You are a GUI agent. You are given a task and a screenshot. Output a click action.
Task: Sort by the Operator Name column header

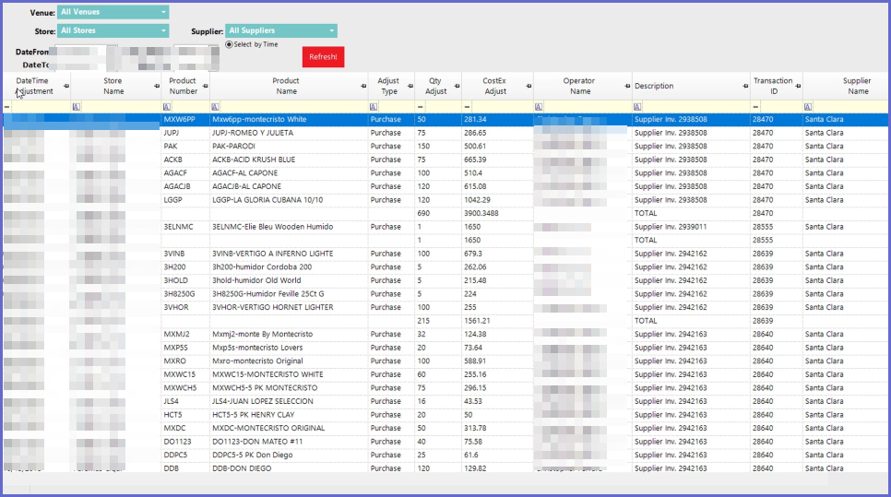tap(579, 87)
